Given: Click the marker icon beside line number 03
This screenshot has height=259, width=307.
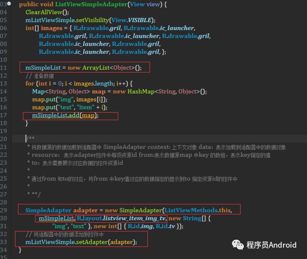Looking at the screenshot, I should click(x=9, y=4).
